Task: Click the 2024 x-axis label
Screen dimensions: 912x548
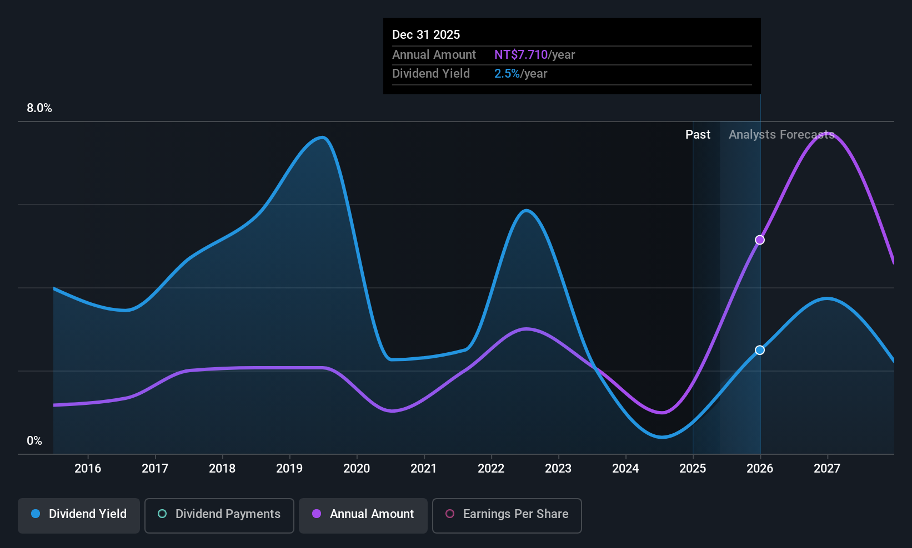Action: tap(625, 468)
